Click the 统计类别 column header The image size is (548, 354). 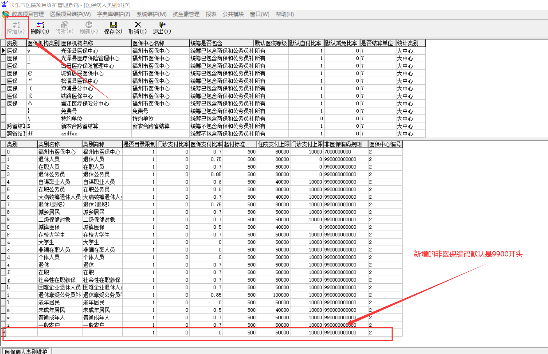pyautogui.click(x=410, y=43)
